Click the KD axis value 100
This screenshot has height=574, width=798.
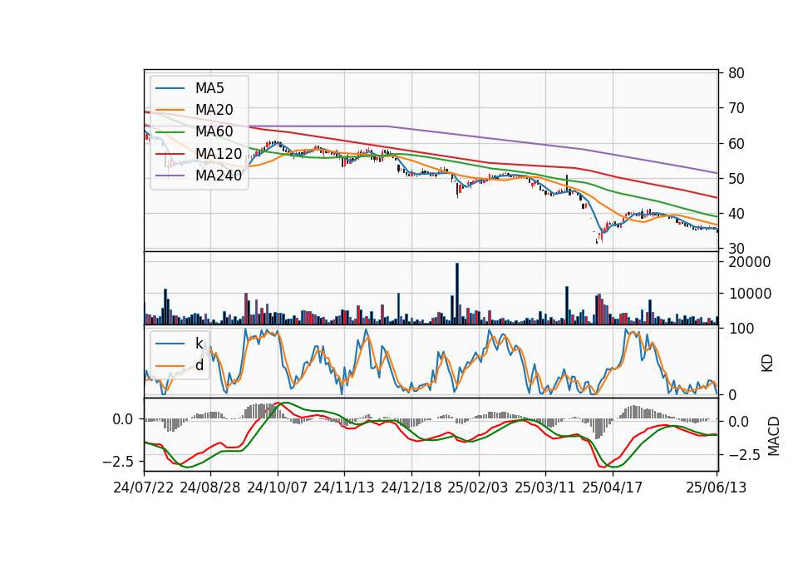(741, 329)
